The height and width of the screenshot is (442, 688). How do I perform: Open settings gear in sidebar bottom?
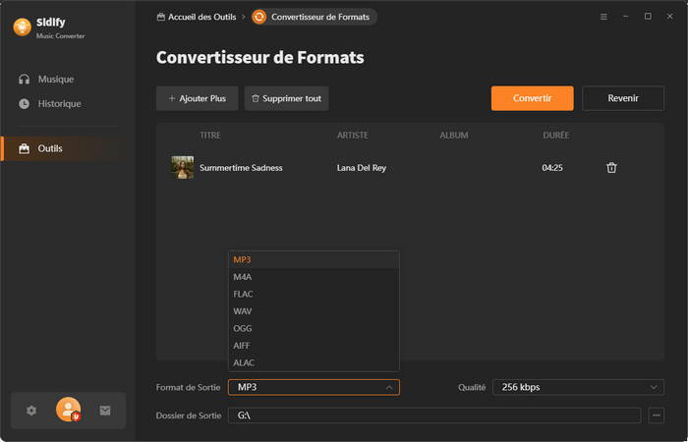point(31,411)
